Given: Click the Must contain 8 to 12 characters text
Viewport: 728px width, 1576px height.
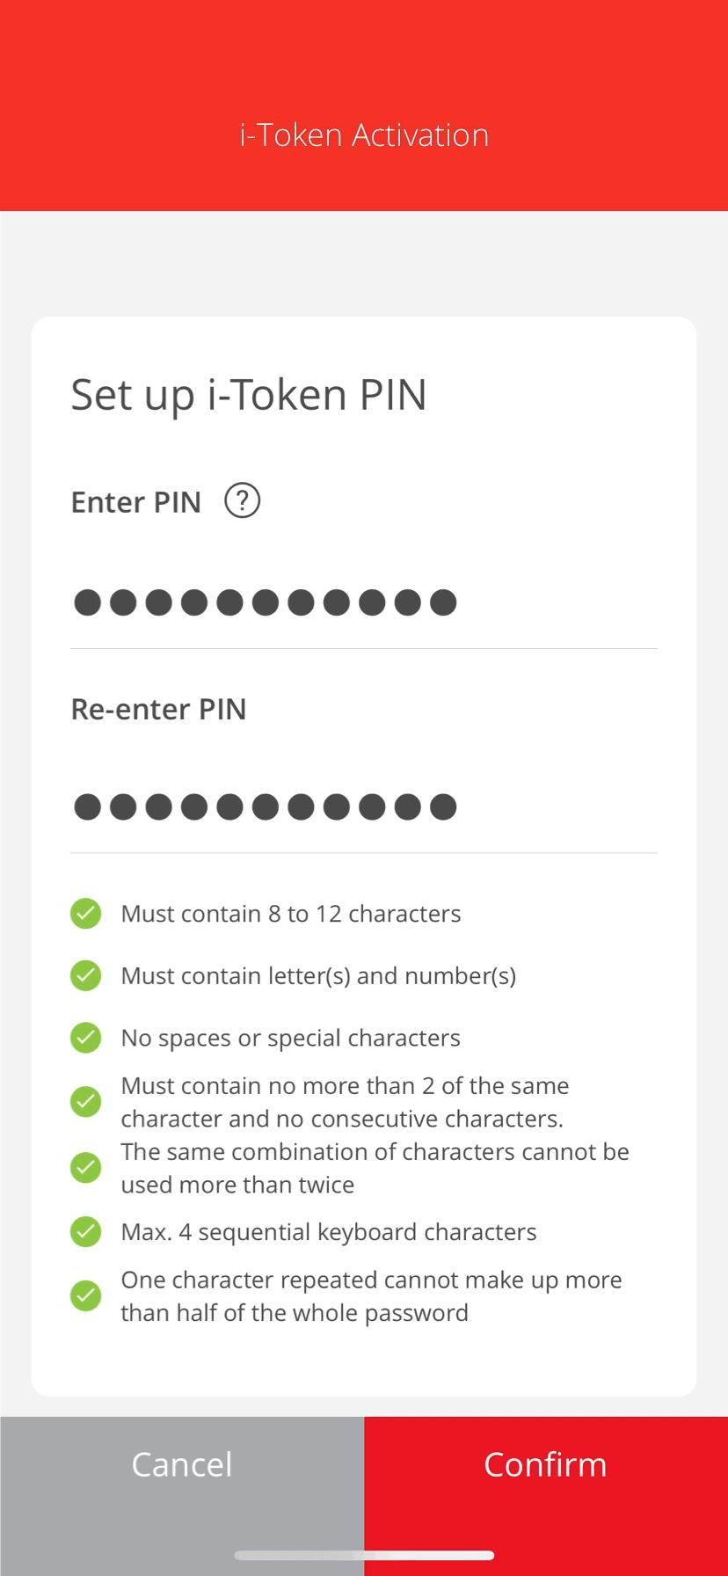Looking at the screenshot, I should click(x=291, y=914).
